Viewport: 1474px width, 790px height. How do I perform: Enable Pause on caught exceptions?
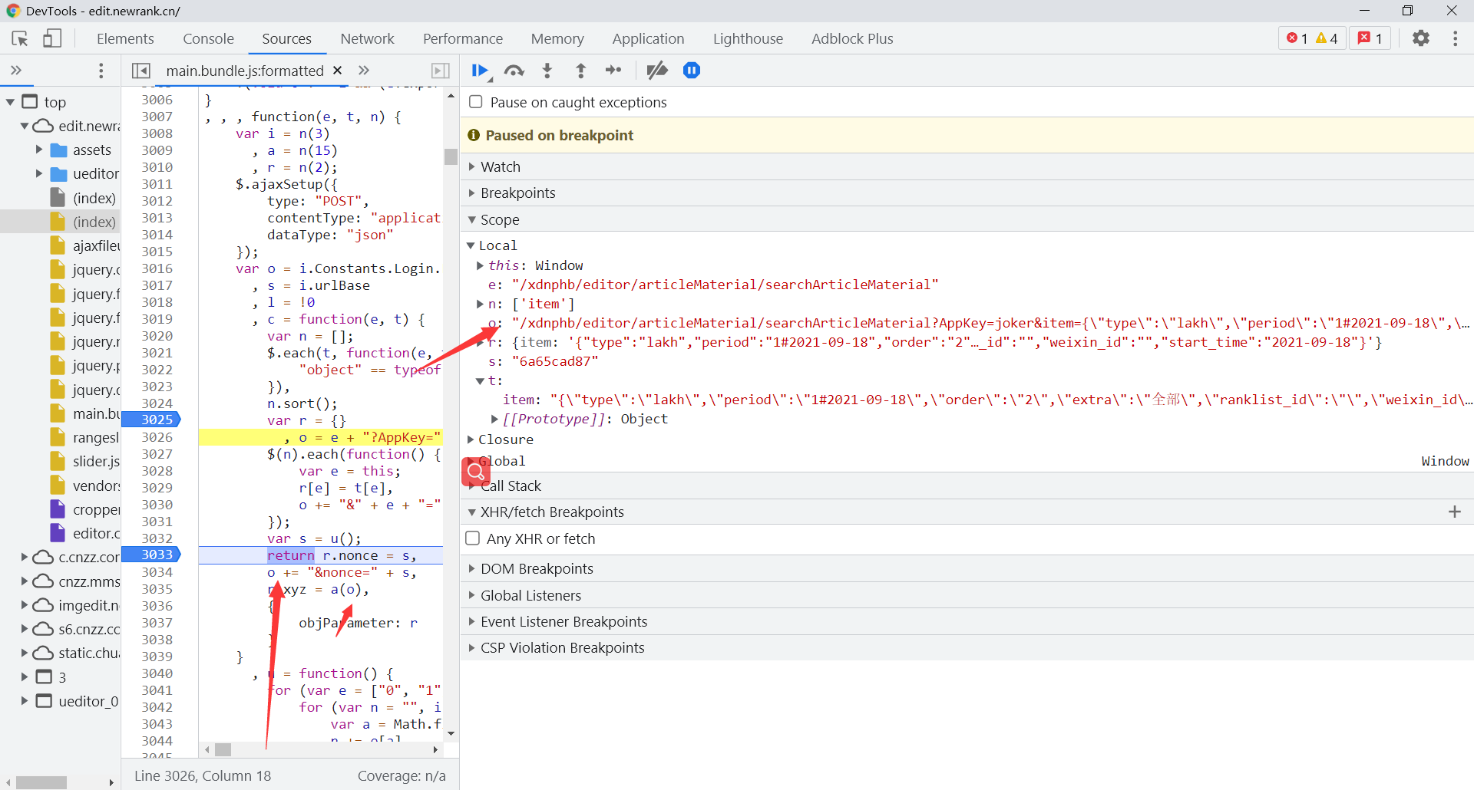tap(476, 102)
